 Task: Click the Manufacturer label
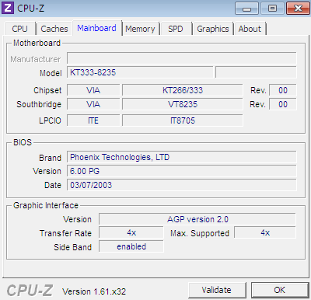(36, 59)
